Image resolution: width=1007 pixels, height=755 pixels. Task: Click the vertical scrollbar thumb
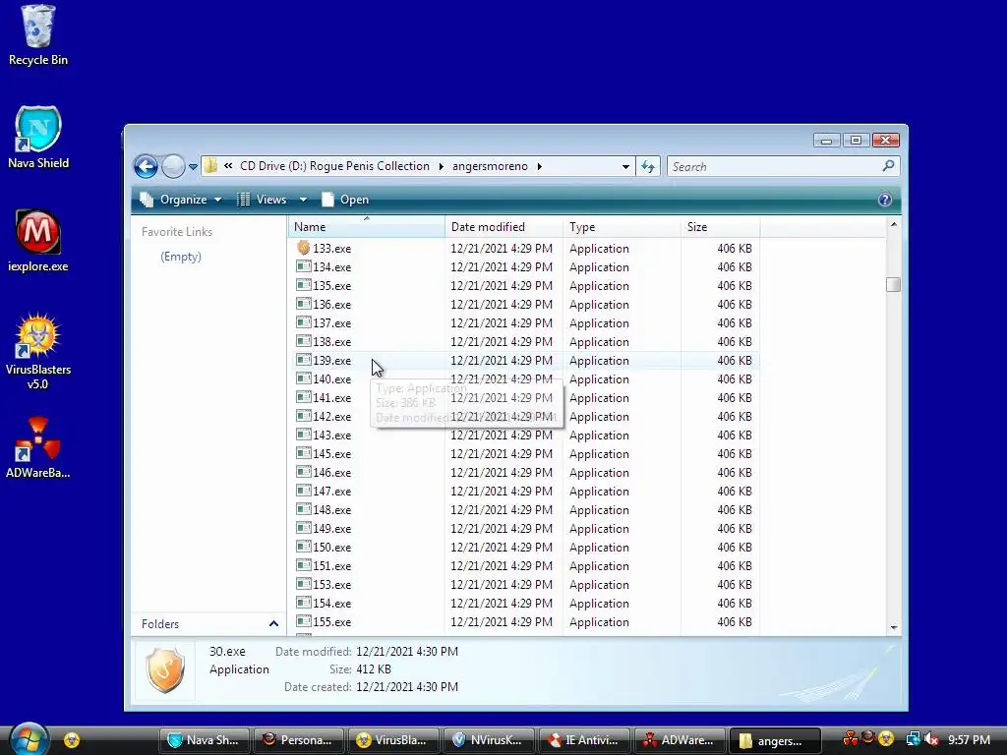(x=893, y=284)
